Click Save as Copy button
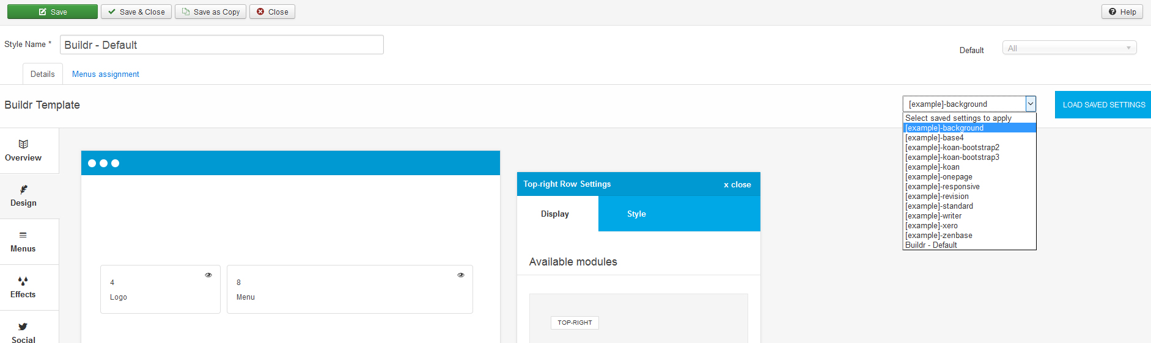Viewport: 1151px width, 343px height. tap(211, 12)
